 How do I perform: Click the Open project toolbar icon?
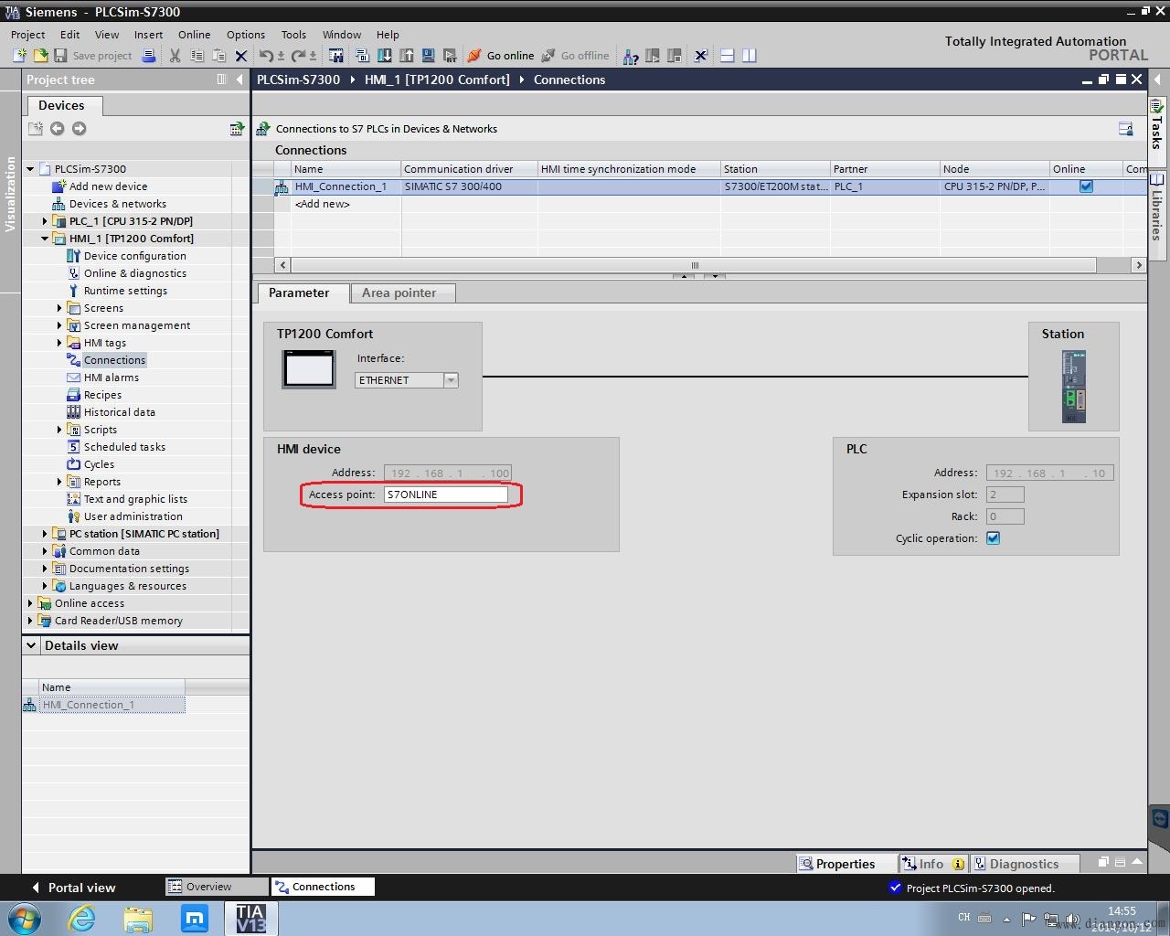tap(40, 56)
